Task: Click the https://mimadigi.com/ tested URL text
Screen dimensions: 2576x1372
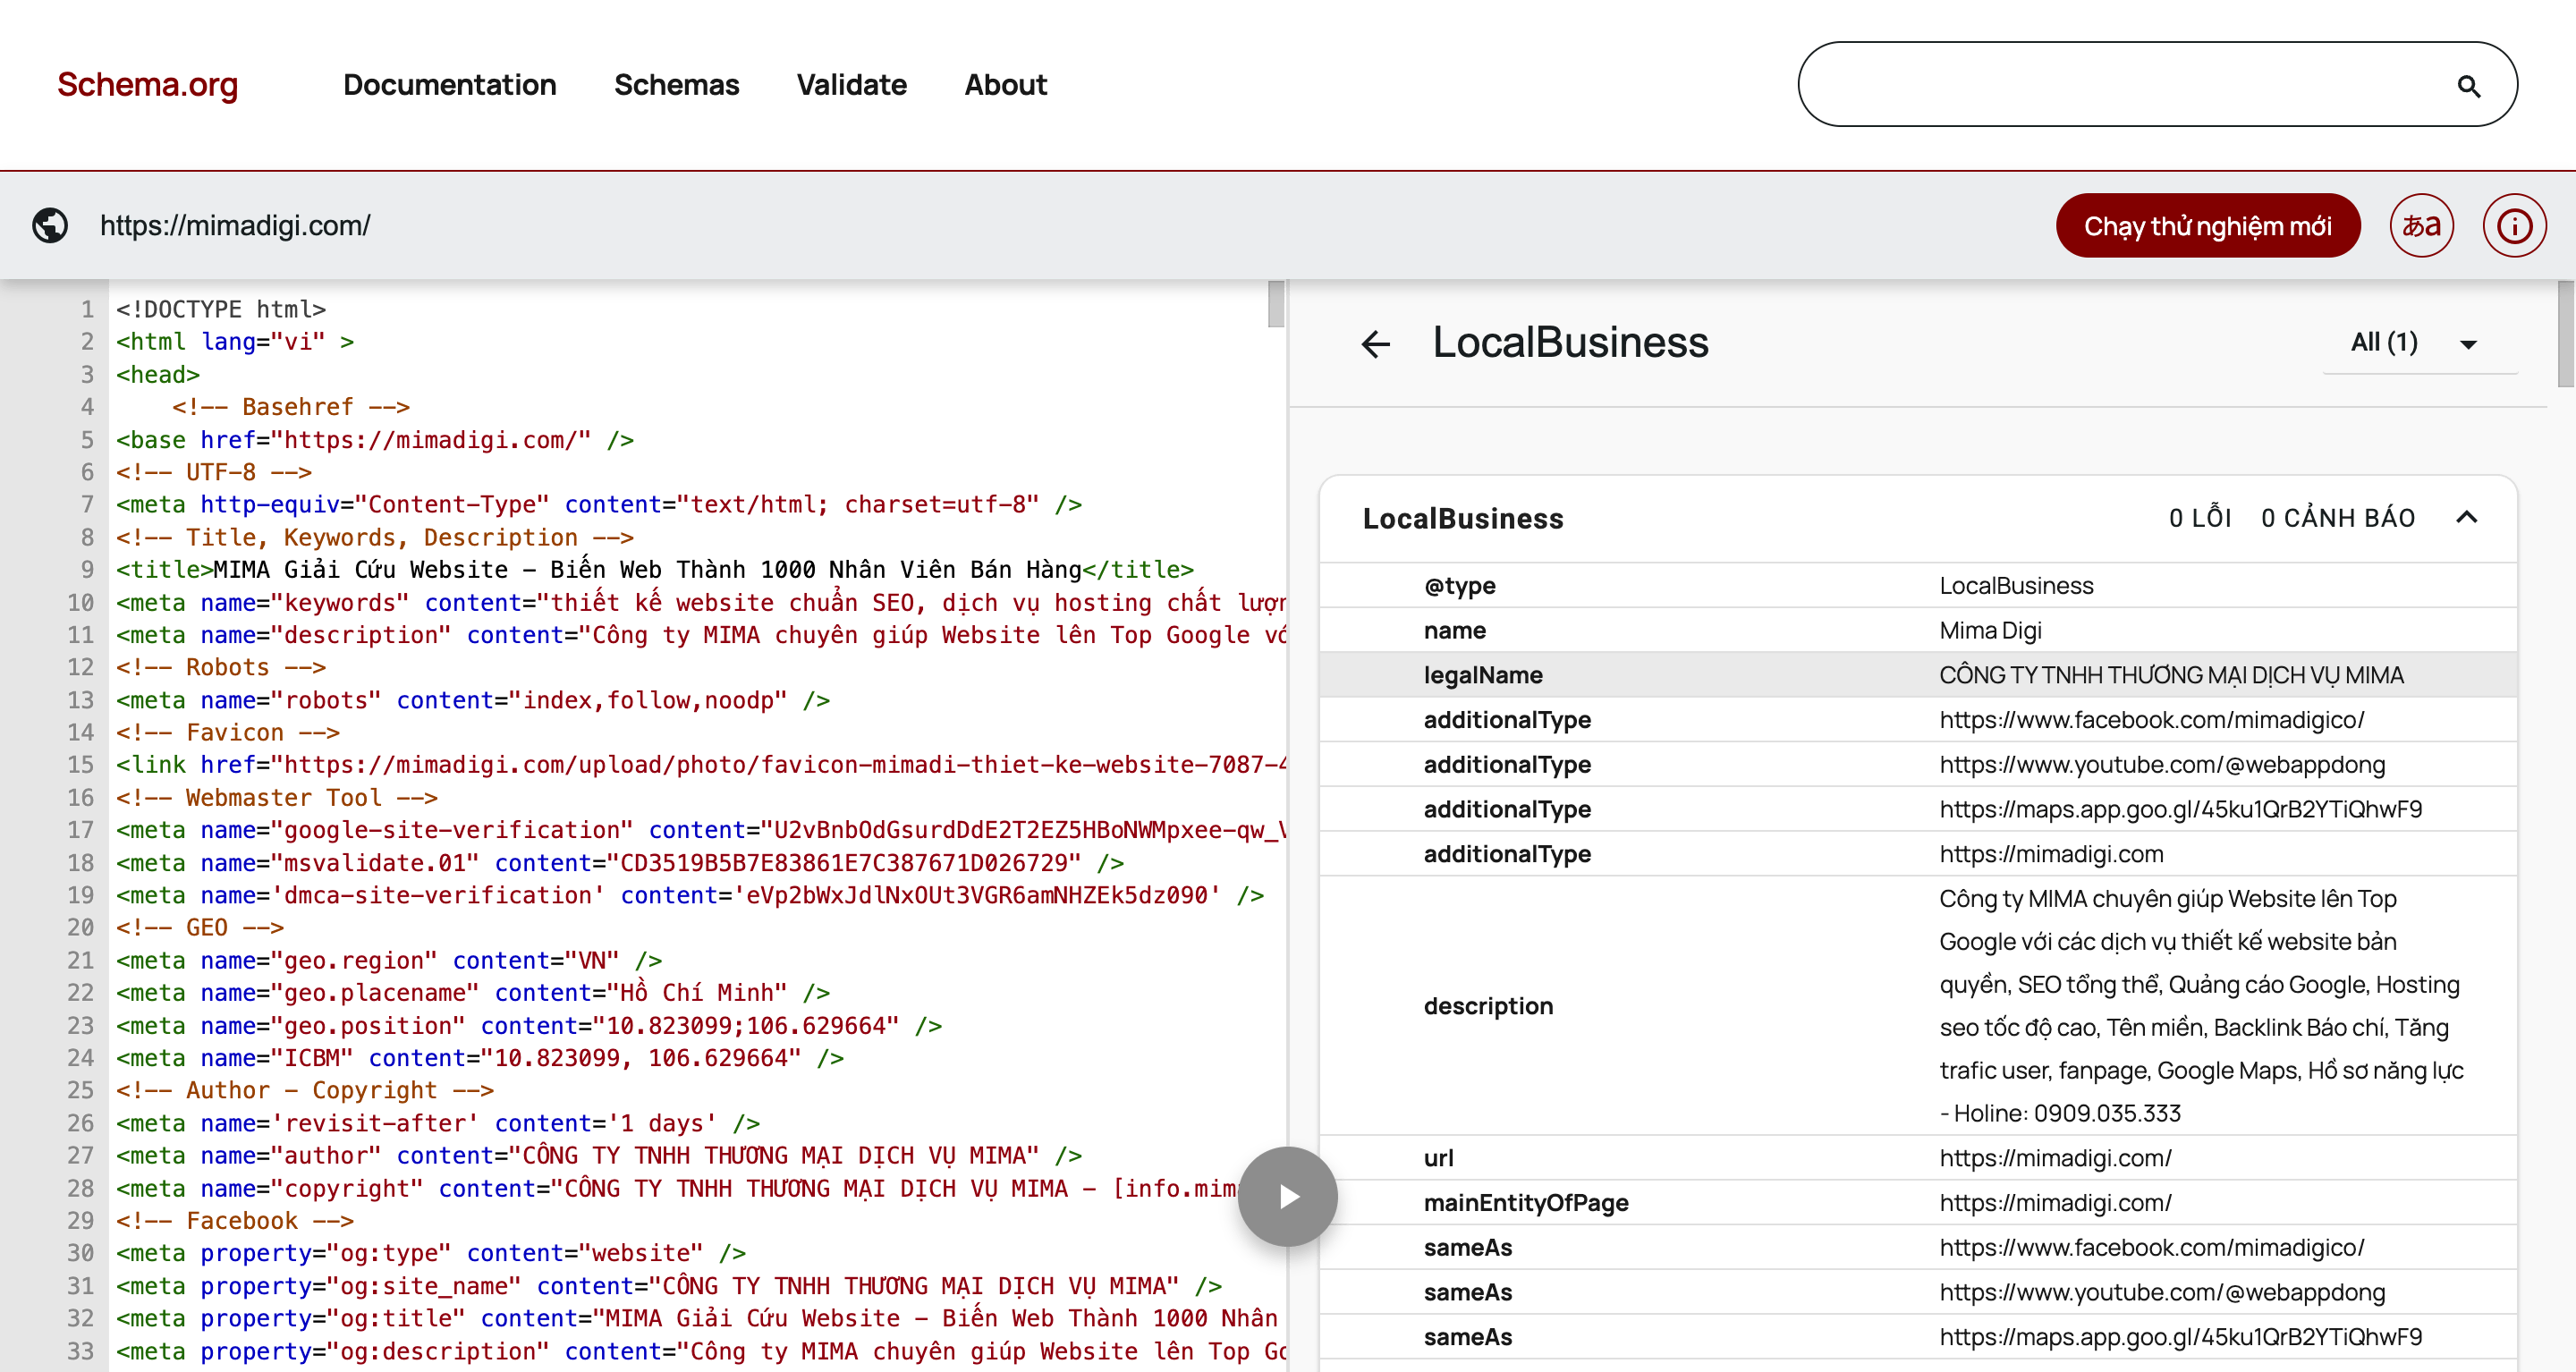Action: (x=235, y=226)
